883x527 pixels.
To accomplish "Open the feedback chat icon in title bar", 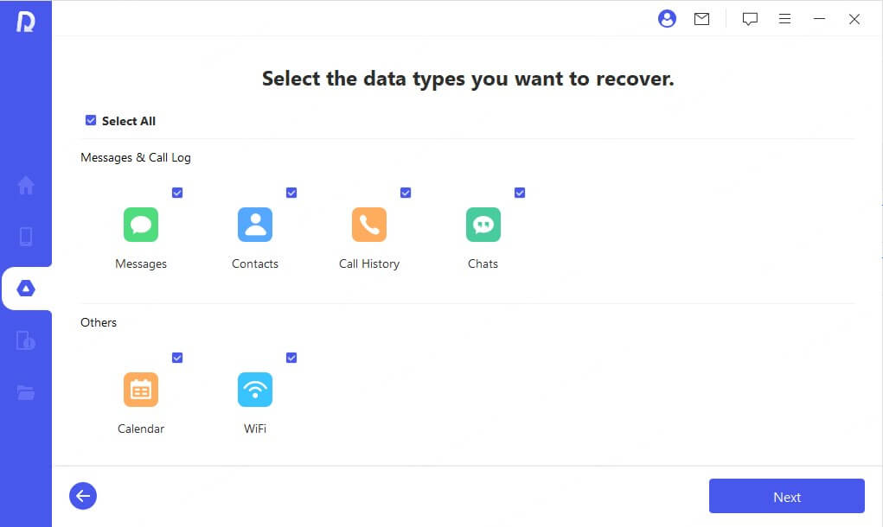I will [x=750, y=19].
